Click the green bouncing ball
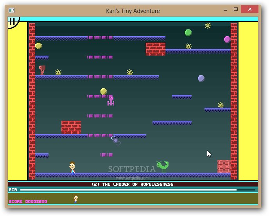This screenshot has width=269, height=216. 188,33
